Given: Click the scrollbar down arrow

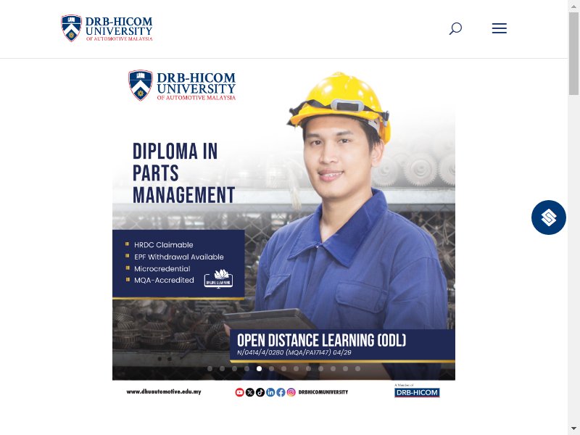Looking at the screenshot, I should pyautogui.click(x=573, y=429).
